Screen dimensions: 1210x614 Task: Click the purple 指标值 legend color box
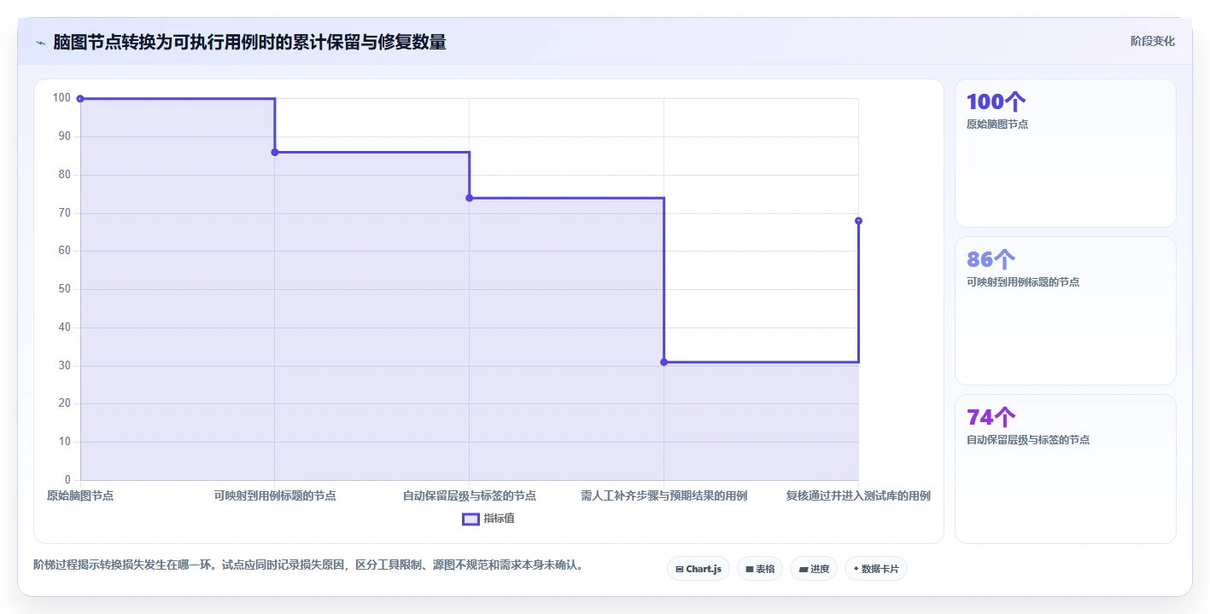471,518
